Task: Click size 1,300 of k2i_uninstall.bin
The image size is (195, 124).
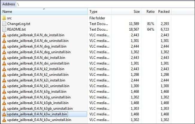Action: coord(135,86)
